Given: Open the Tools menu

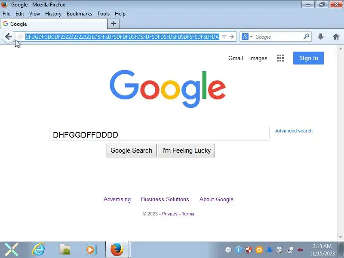Looking at the screenshot, I should (103, 14).
